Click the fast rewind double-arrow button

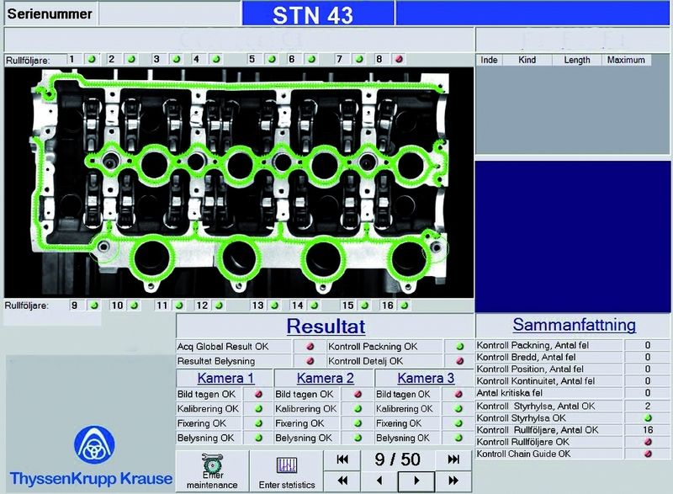(342, 481)
